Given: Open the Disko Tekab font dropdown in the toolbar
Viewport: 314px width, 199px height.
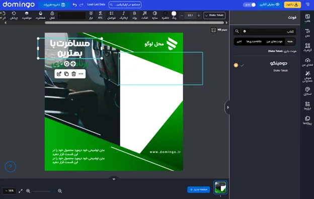Looking at the screenshot, I should pyautogui.click(x=214, y=16).
